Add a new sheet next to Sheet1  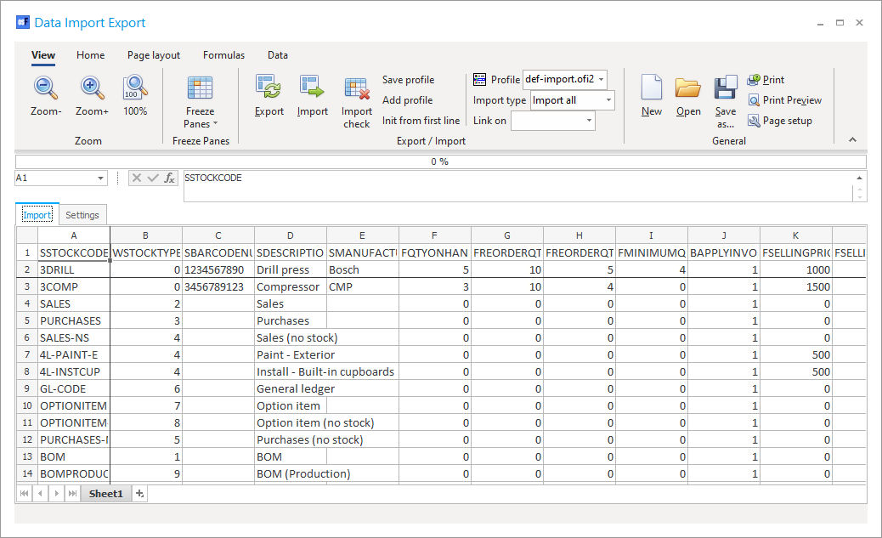point(140,494)
